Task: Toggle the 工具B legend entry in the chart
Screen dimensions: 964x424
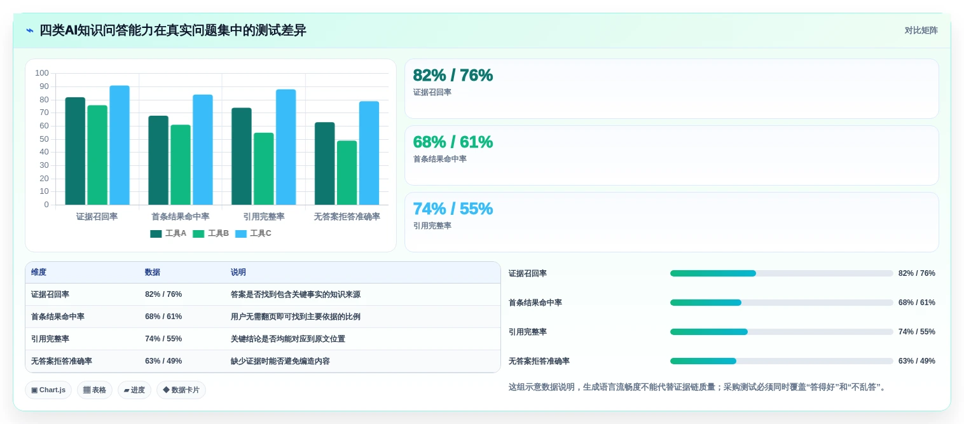Action: point(210,233)
